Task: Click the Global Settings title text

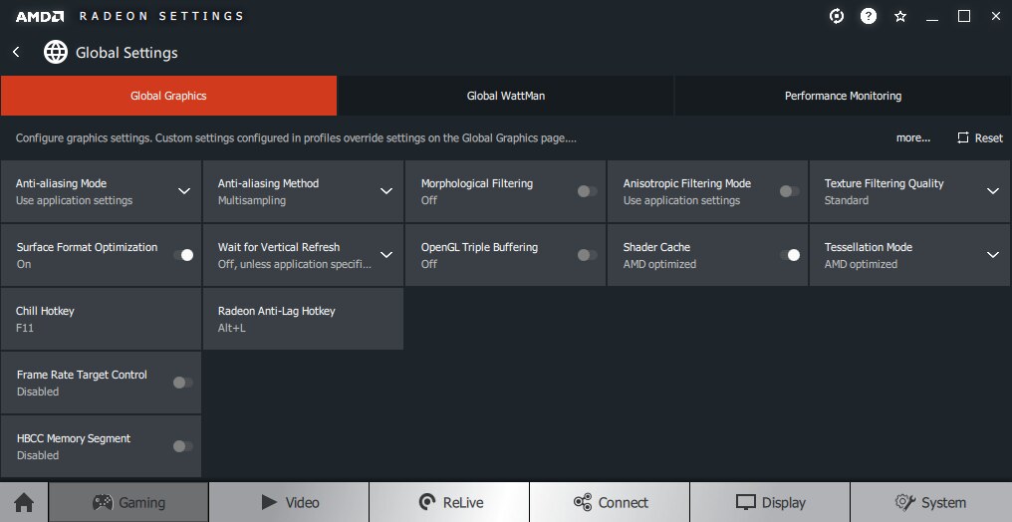Action: click(126, 52)
